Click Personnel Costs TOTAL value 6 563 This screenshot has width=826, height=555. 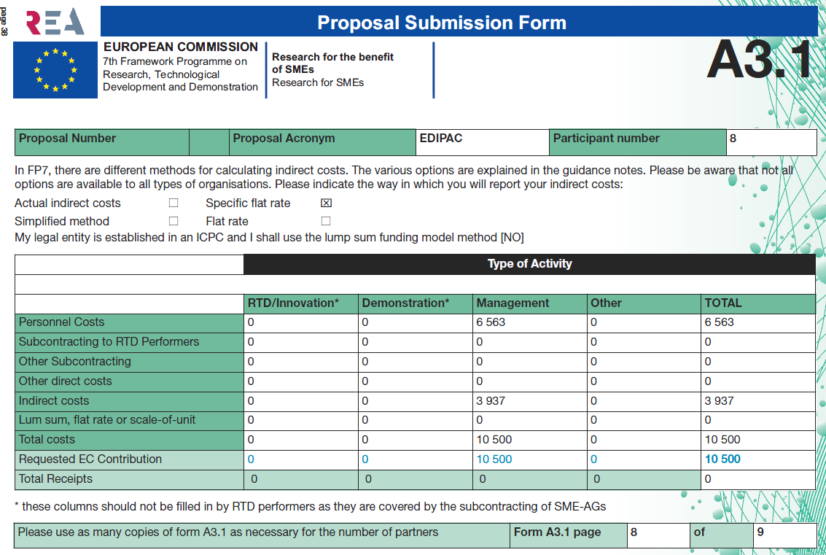[719, 322]
